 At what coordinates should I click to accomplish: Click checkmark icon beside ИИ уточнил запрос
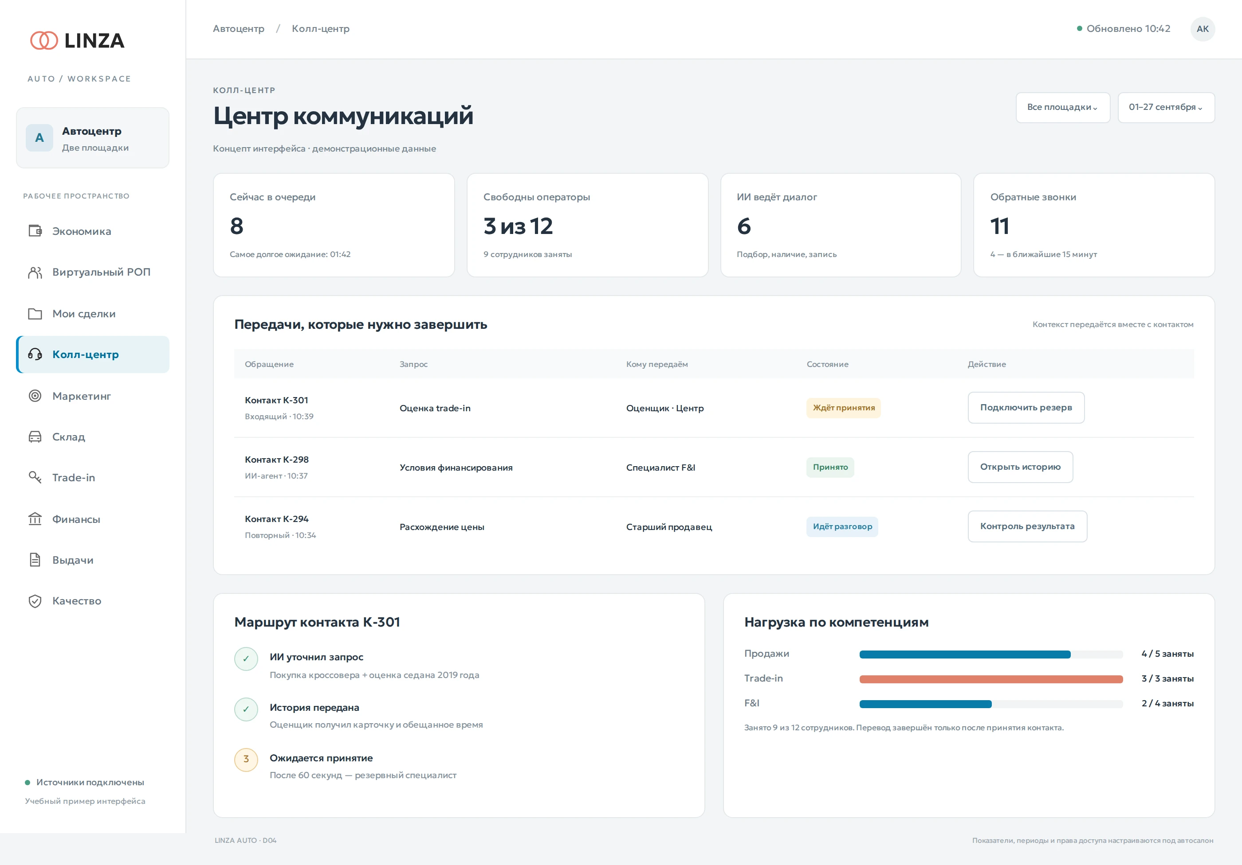tap(246, 658)
